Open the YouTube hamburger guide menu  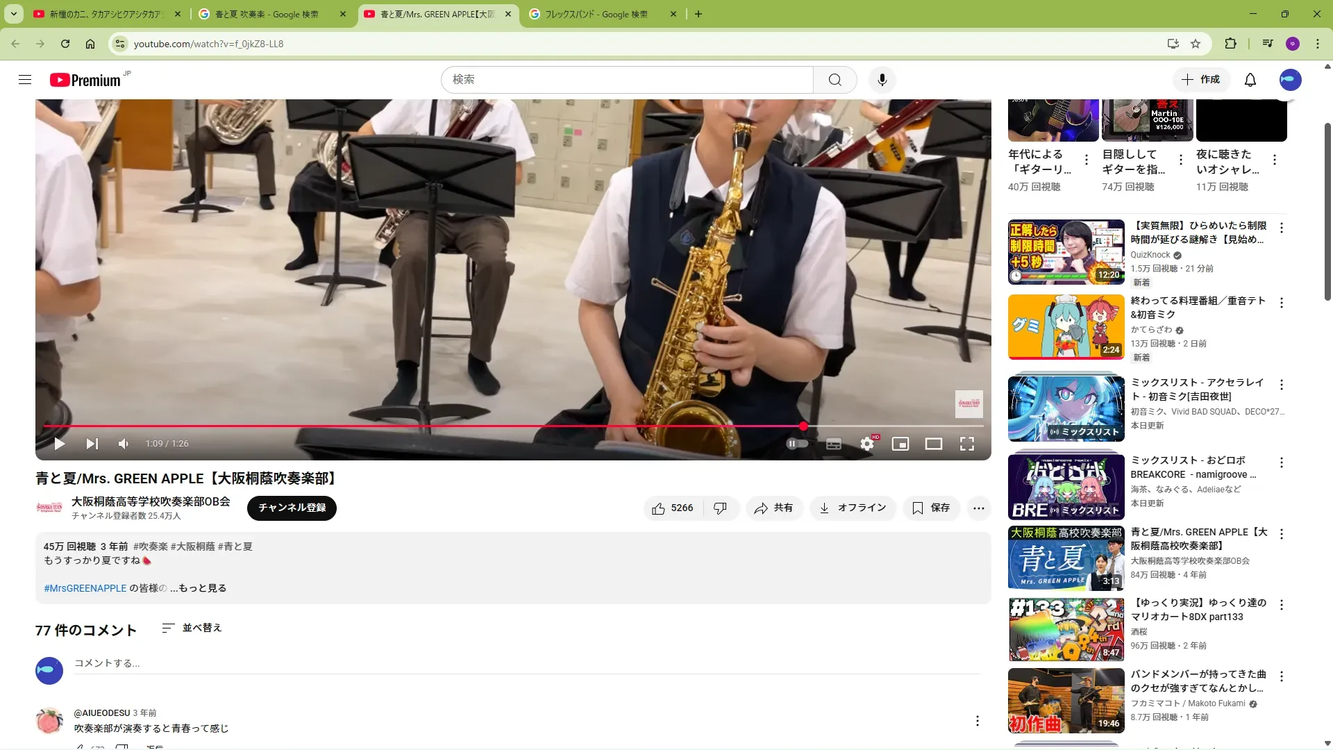tap(25, 80)
